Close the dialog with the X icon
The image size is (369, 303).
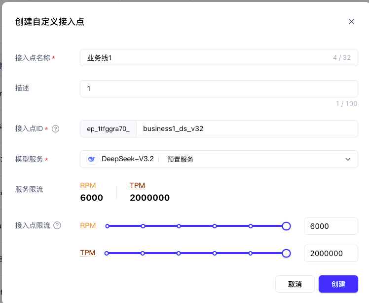coord(351,22)
